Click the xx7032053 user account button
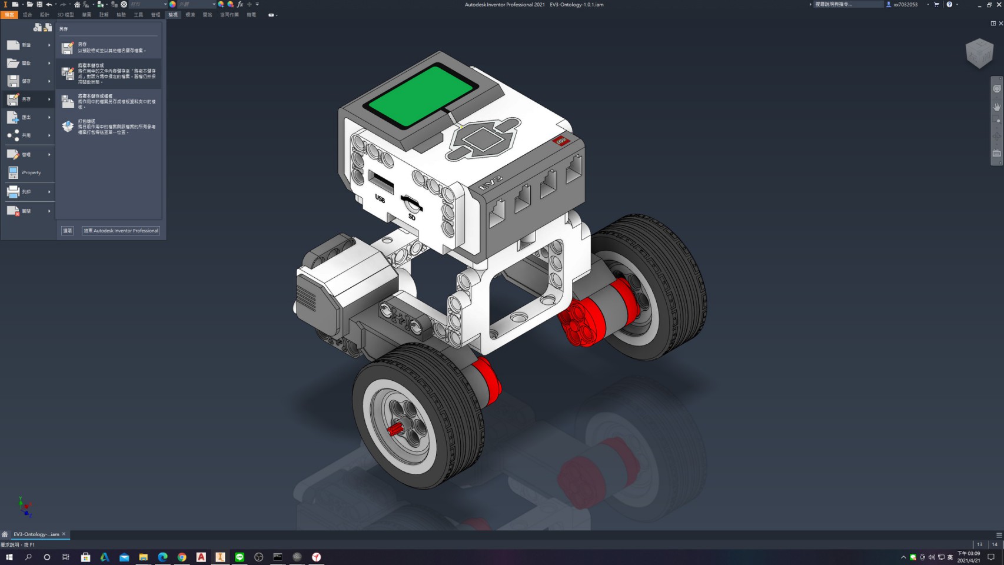This screenshot has width=1004, height=565. pos(902,4)
